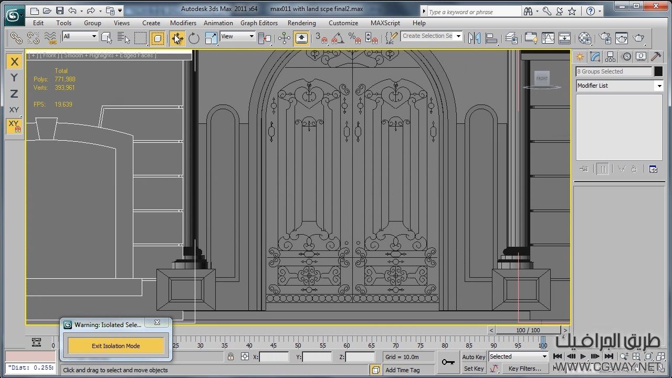Open the Mirror tool
The height and width of the screenshot is (378, 672).
pyautogui.click(x=474, y=38)
